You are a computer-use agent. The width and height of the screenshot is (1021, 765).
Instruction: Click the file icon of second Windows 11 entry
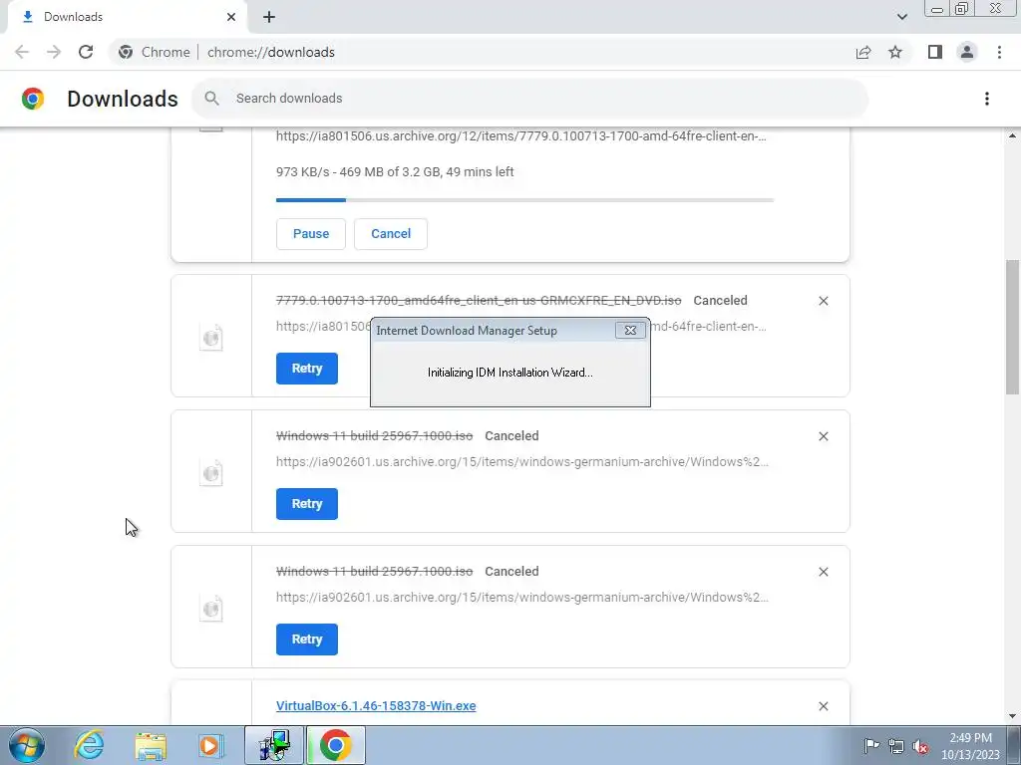pyautogui.click(x=211, y=609)
